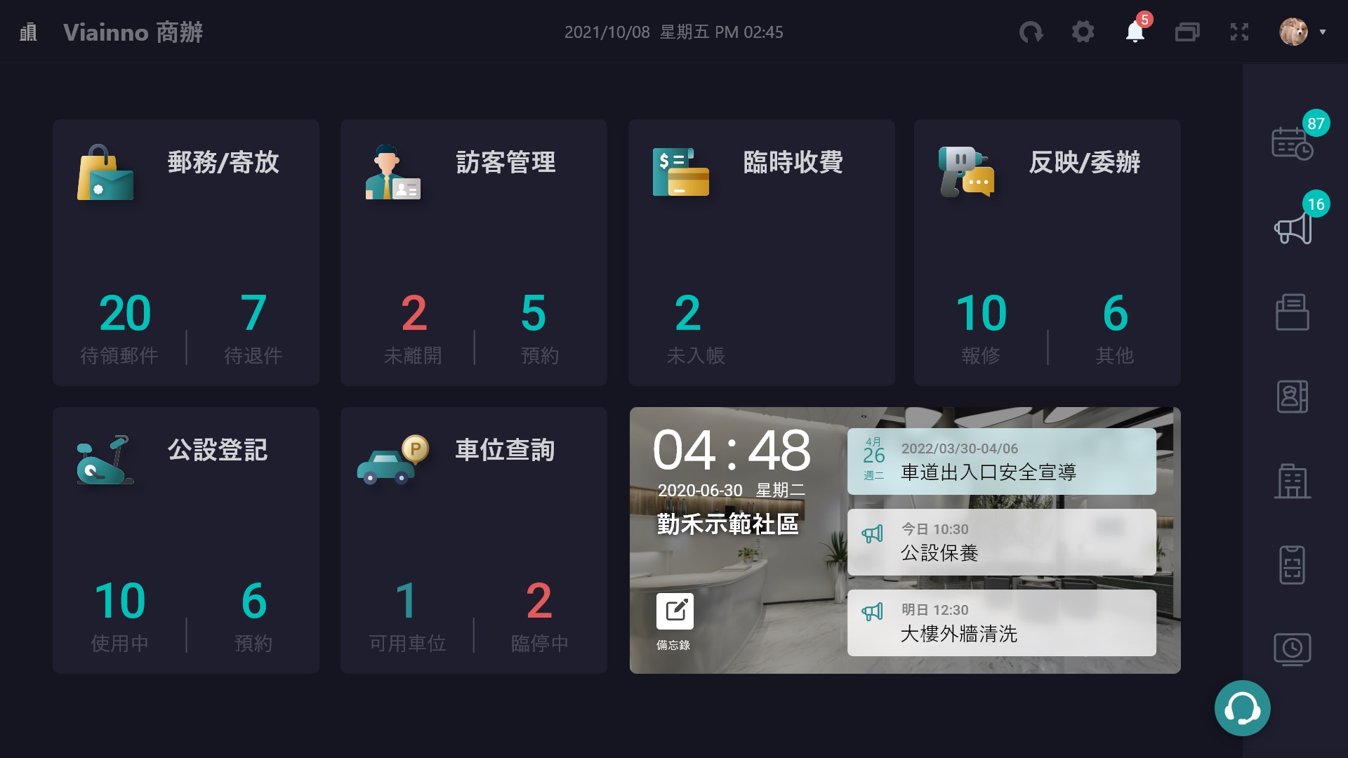
Task: Click the building menu icon beside Viainno
Action: click(x=28, y=32)
